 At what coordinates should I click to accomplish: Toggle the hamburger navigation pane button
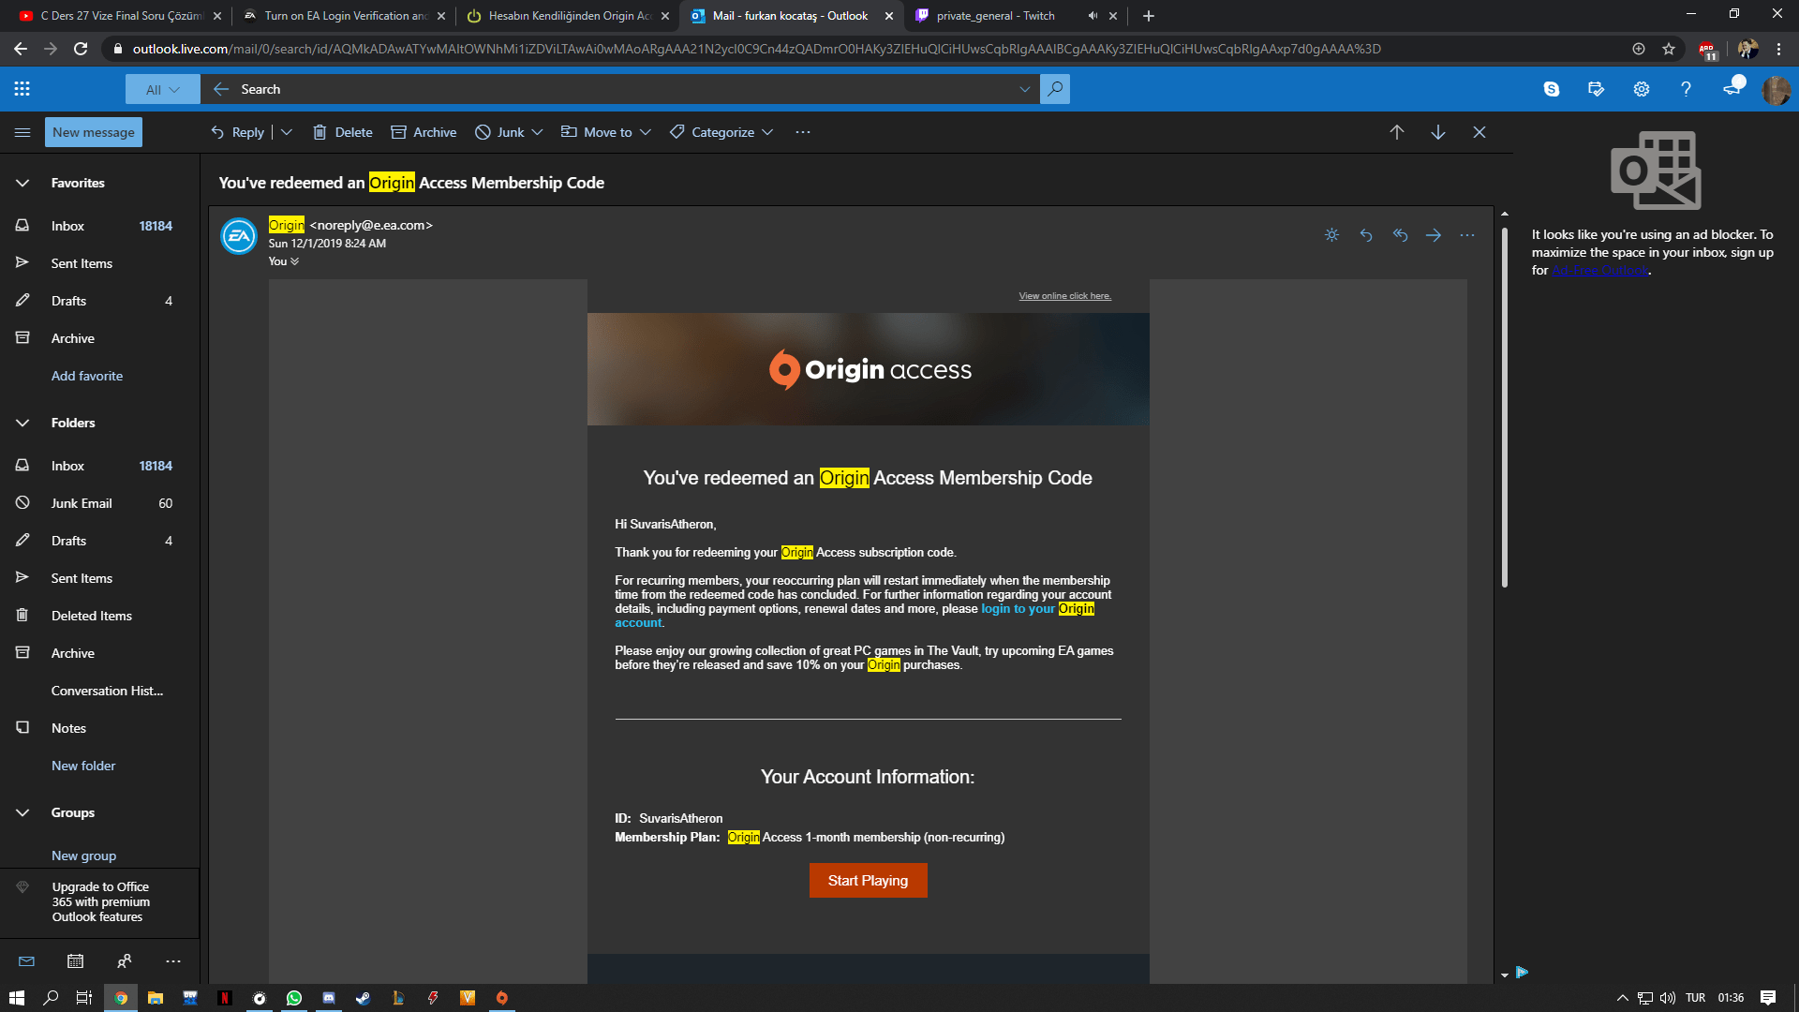(x=22, y=132)
